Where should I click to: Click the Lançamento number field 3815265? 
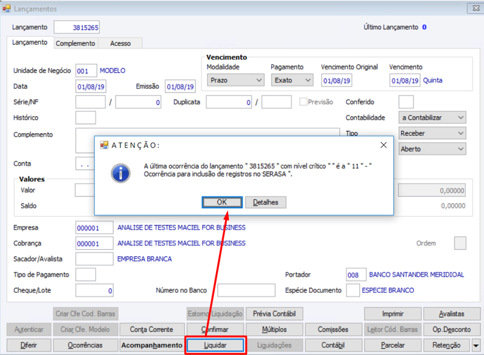click(x=77, y=27)
